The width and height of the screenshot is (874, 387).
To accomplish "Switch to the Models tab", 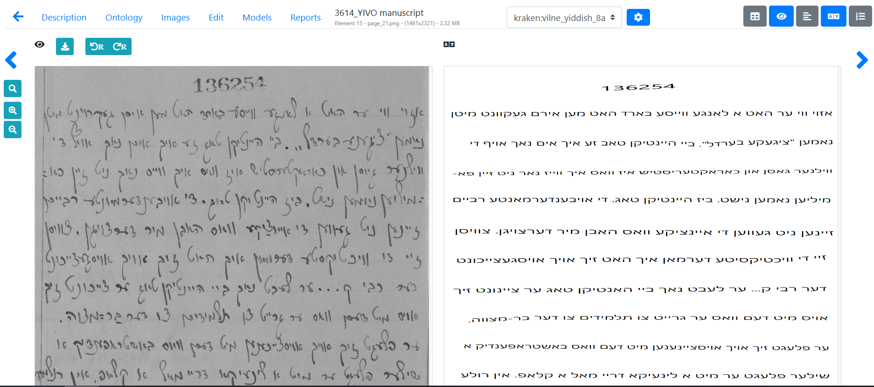I will 257,17.
